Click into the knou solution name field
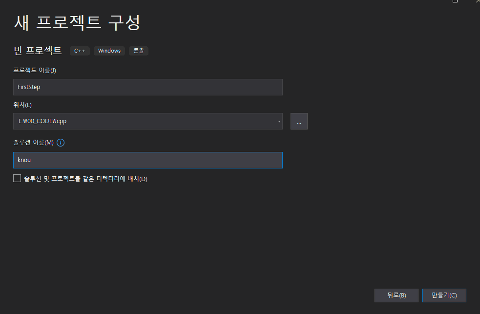The image size is (480, 314). [x=147, y=160]
